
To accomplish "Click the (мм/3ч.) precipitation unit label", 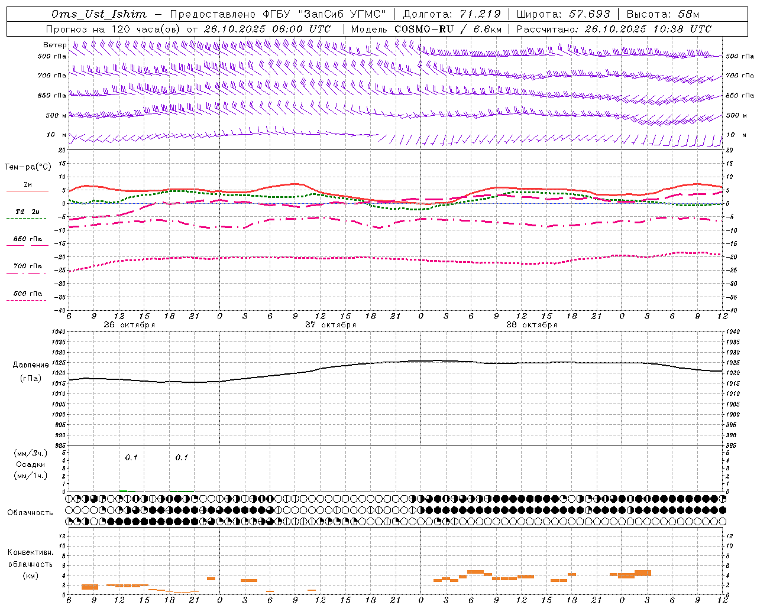I will pos(31,453).
